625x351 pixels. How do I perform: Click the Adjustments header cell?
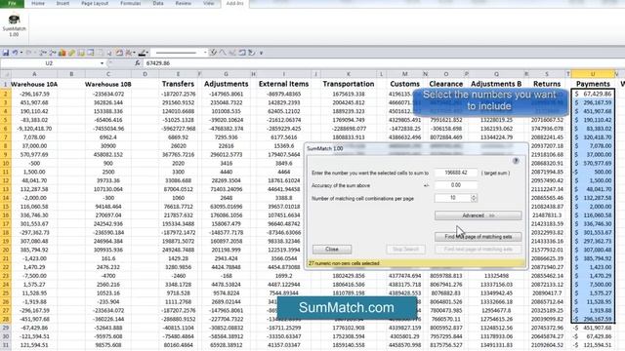226,84
